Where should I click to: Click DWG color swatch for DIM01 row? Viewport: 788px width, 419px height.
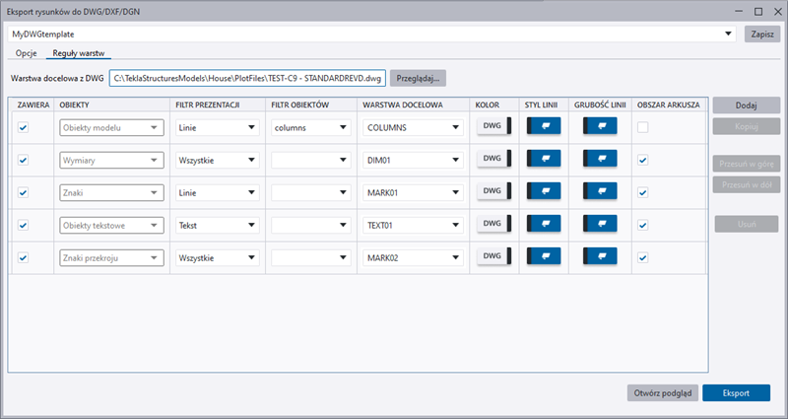[492, 160]
